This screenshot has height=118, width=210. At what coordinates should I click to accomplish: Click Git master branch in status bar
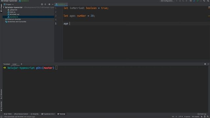click(x=196, y=117)
